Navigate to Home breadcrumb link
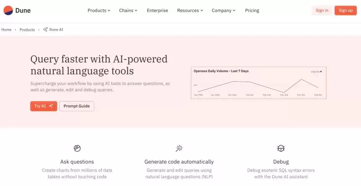The height and width of the screenshot is (186, 361). point(6,30)
